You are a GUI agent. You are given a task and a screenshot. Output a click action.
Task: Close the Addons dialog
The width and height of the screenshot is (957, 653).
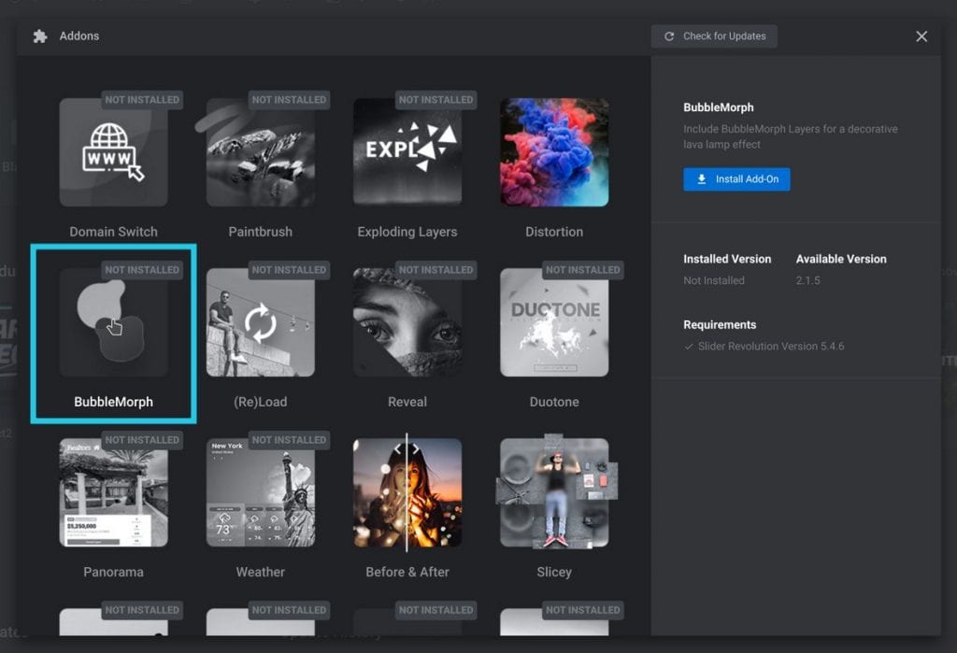click(x=921, y=36)
